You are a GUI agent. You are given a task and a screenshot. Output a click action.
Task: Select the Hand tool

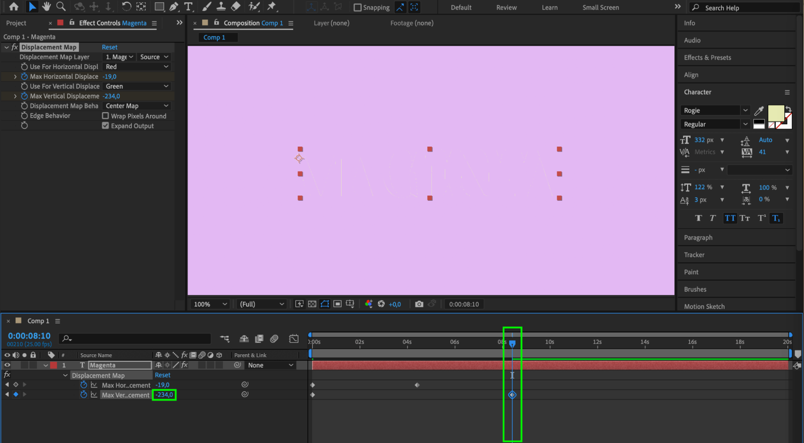[x=47, y=6]
